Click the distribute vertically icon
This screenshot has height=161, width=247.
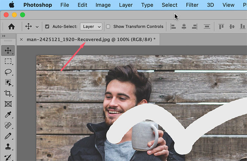(x=207, y=26)
